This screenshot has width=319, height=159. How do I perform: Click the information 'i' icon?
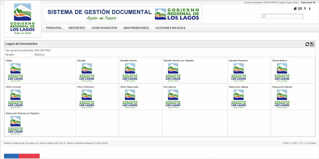coord(309,9)
